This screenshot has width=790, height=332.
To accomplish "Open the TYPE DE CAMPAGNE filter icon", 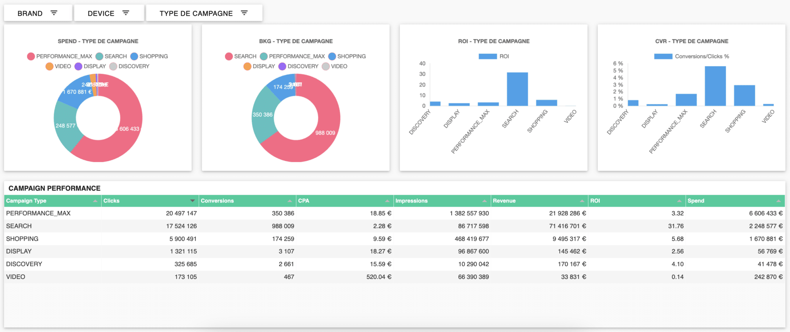I will (244, 13).
